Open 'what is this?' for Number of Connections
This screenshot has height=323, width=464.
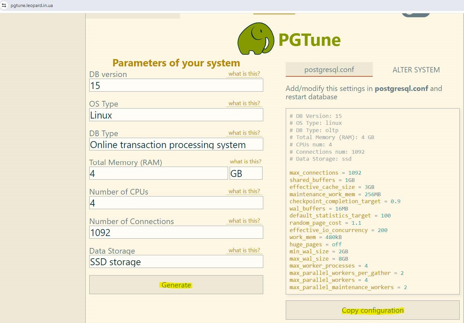pos(244,221)
